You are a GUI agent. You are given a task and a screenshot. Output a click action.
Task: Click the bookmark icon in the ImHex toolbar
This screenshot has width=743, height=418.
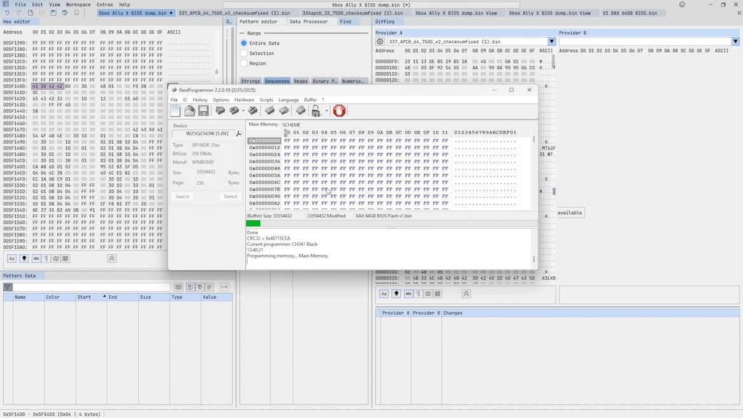[76, 13]
